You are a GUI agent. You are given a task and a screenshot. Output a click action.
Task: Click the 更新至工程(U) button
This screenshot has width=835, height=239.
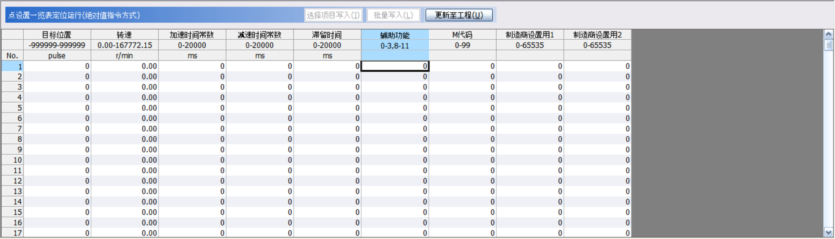pos(459,15)
